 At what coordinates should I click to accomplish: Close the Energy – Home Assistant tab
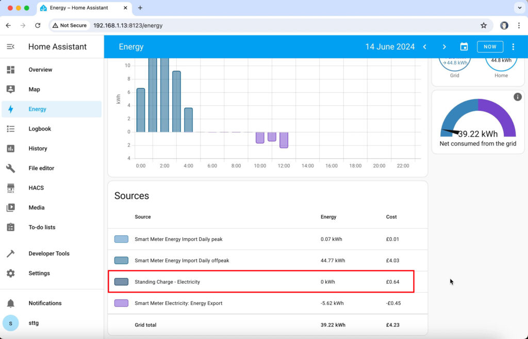tap(125, 8)
